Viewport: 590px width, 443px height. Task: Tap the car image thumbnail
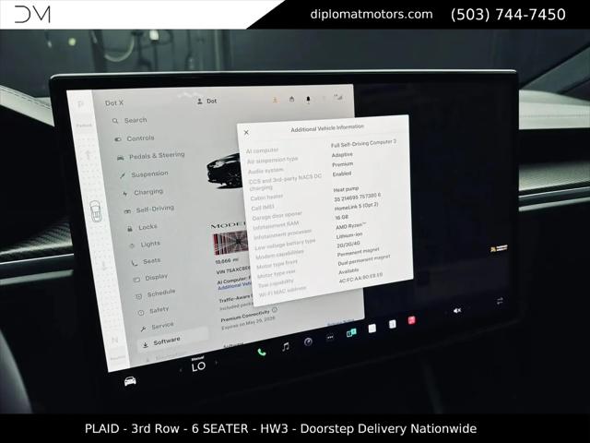pyautogui.click(x=224, y=171)
